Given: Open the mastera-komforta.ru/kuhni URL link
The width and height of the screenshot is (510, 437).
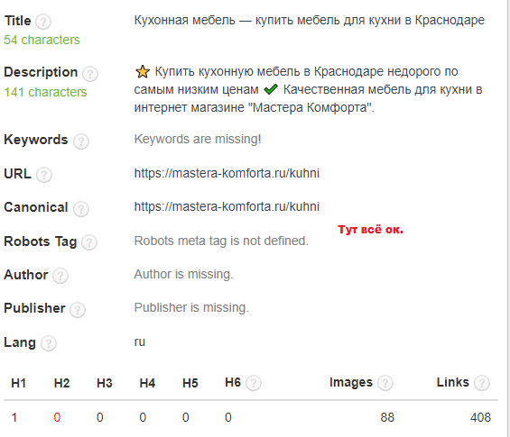Looking at the screenshot, I should 227,173.
